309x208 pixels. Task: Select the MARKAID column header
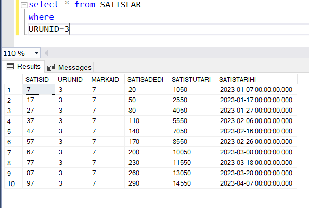107,79
